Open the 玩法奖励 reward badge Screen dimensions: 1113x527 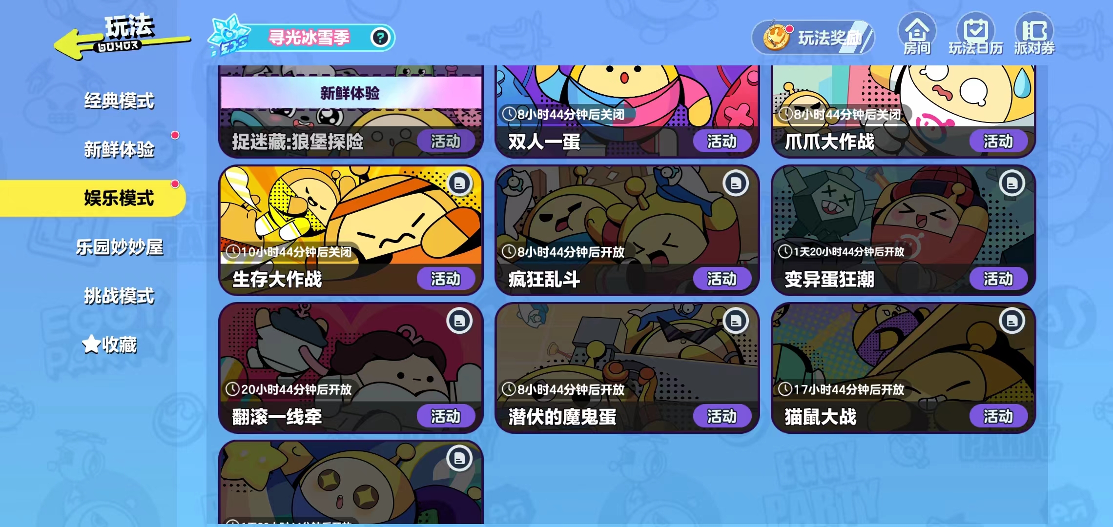click(813, 38)
